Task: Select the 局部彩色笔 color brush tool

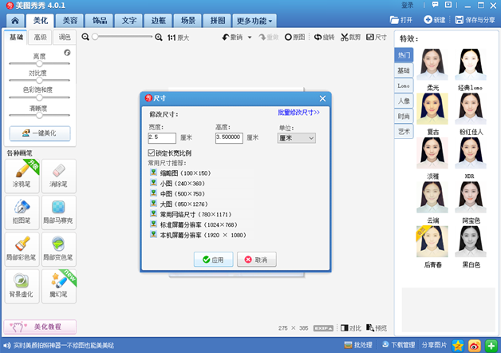Action: pyautogui.click(x=22, y=249)
